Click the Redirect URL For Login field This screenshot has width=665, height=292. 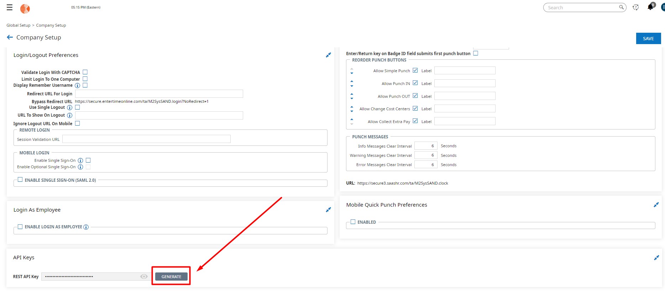point(159,94)
